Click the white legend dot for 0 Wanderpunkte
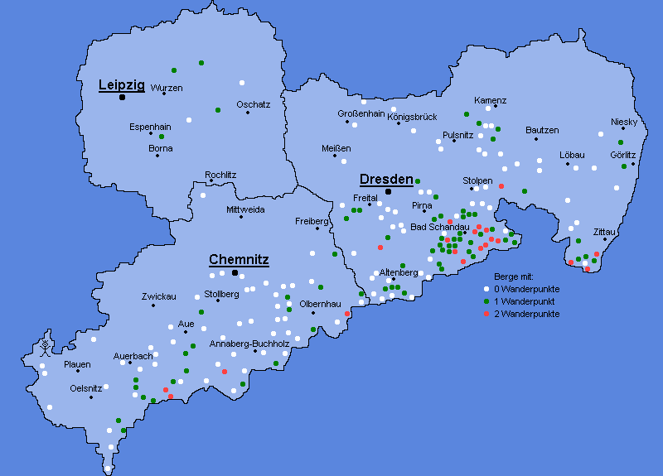The image size is (663, 476). click(486, 290)
